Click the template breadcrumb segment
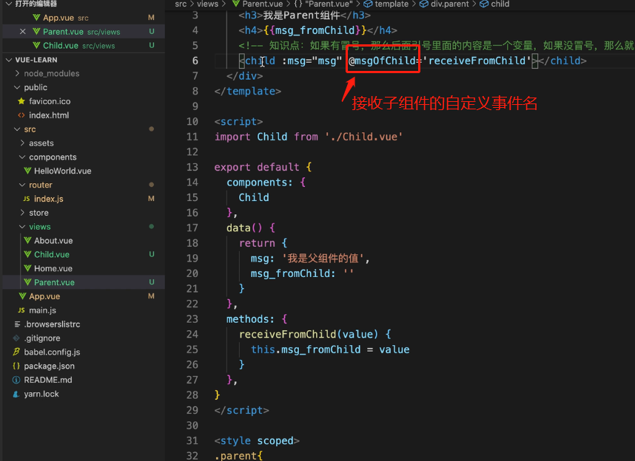The image size is (635, 461). pyautogui.click(x=392, y=4)
